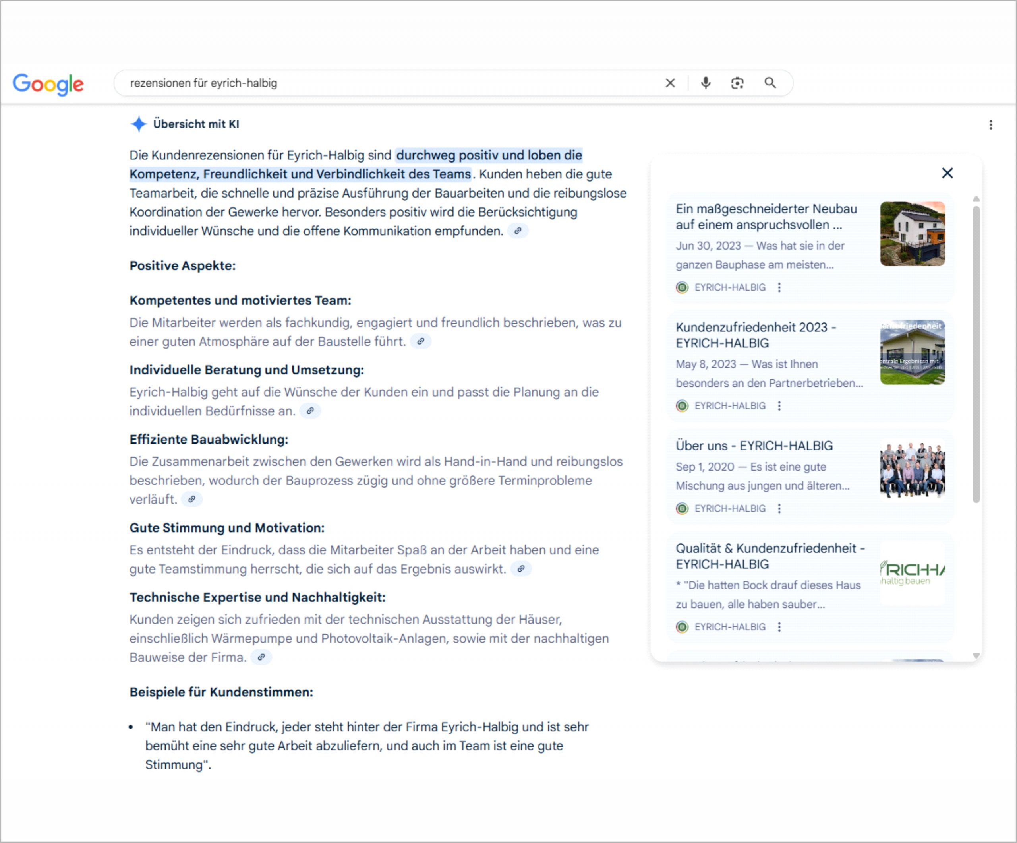Open source link for Effiziente Bauabwicklung section
The width and height of the screenshot is (1017, 843).
point(192,500)
